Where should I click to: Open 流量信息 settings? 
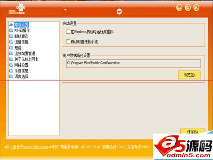click(x=21, y=42)
